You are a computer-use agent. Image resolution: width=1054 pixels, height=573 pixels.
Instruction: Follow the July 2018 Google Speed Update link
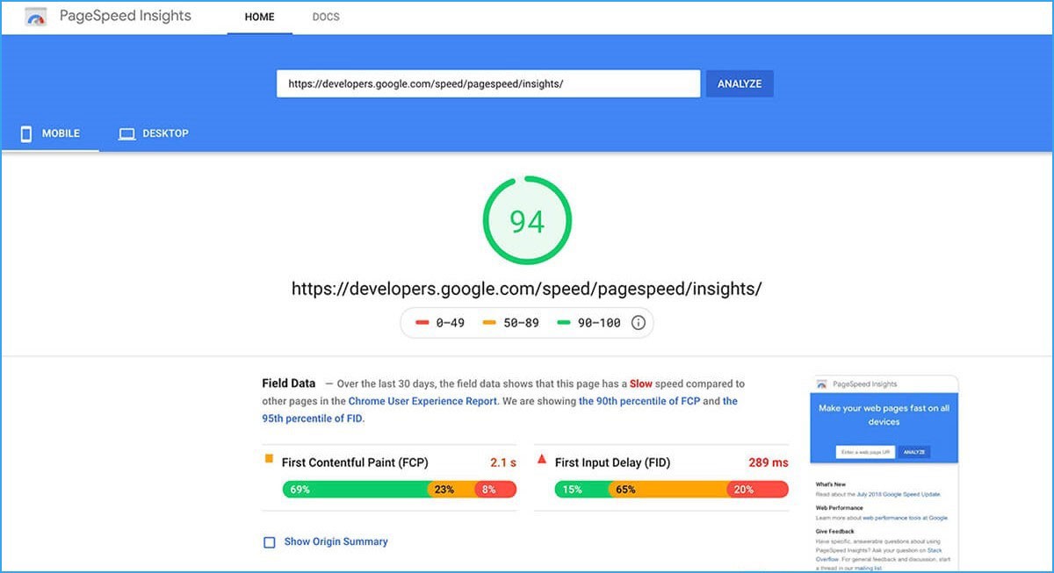pos(899,494)
